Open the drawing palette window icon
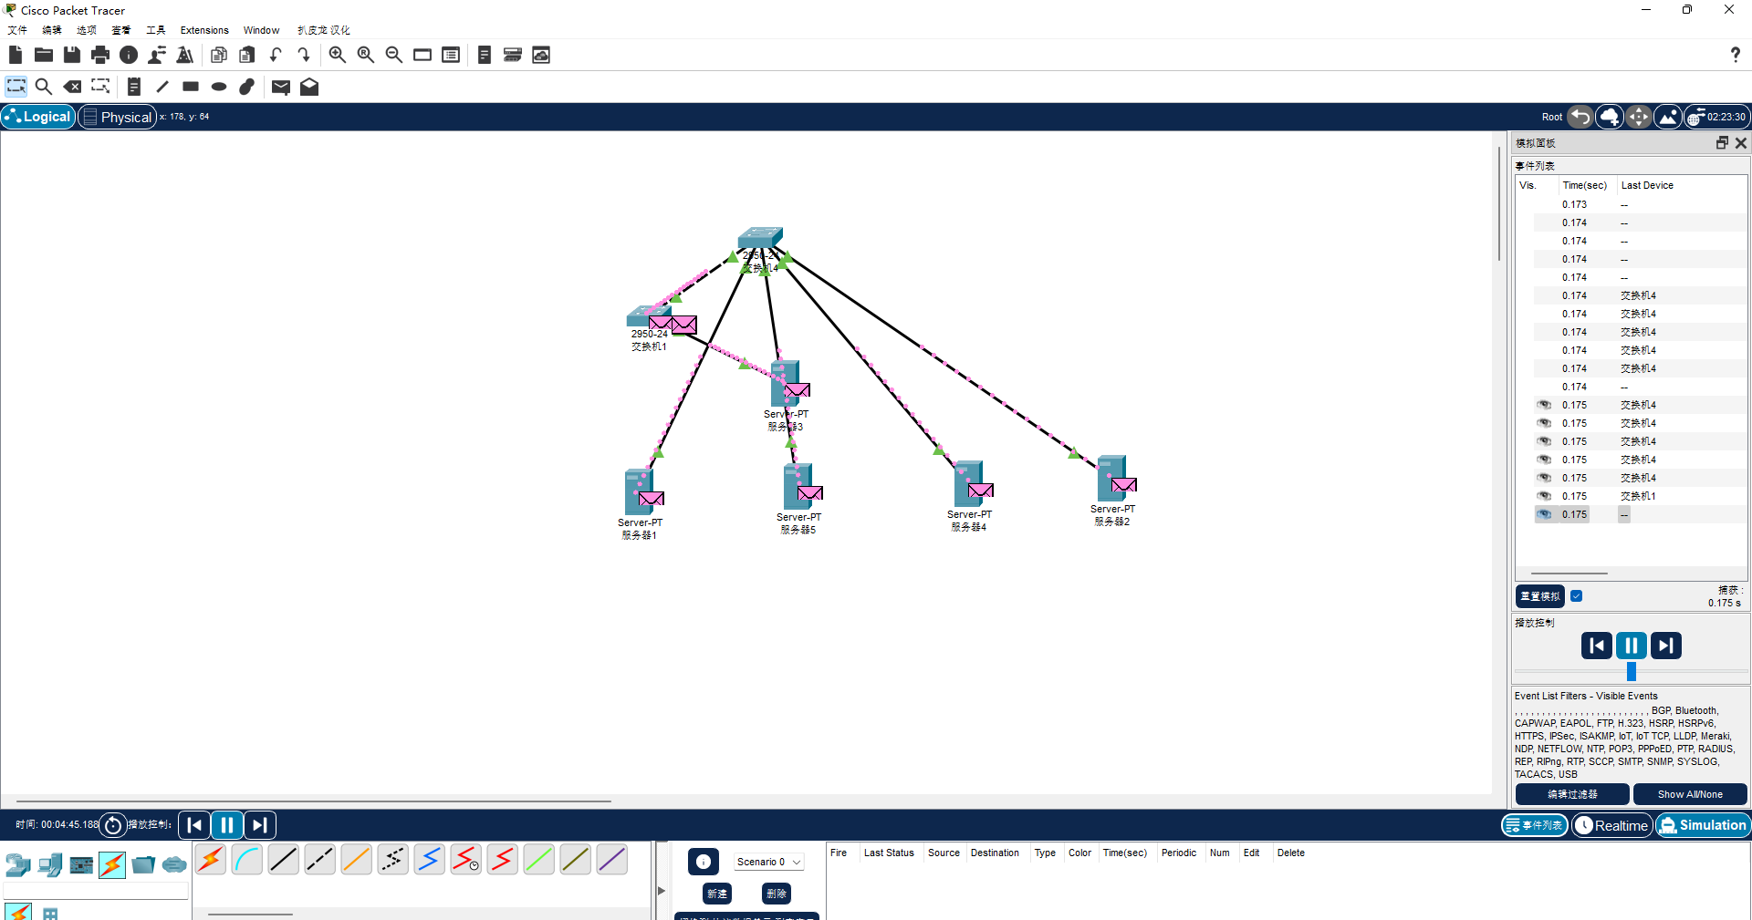1752x920 pixels. 422,55
